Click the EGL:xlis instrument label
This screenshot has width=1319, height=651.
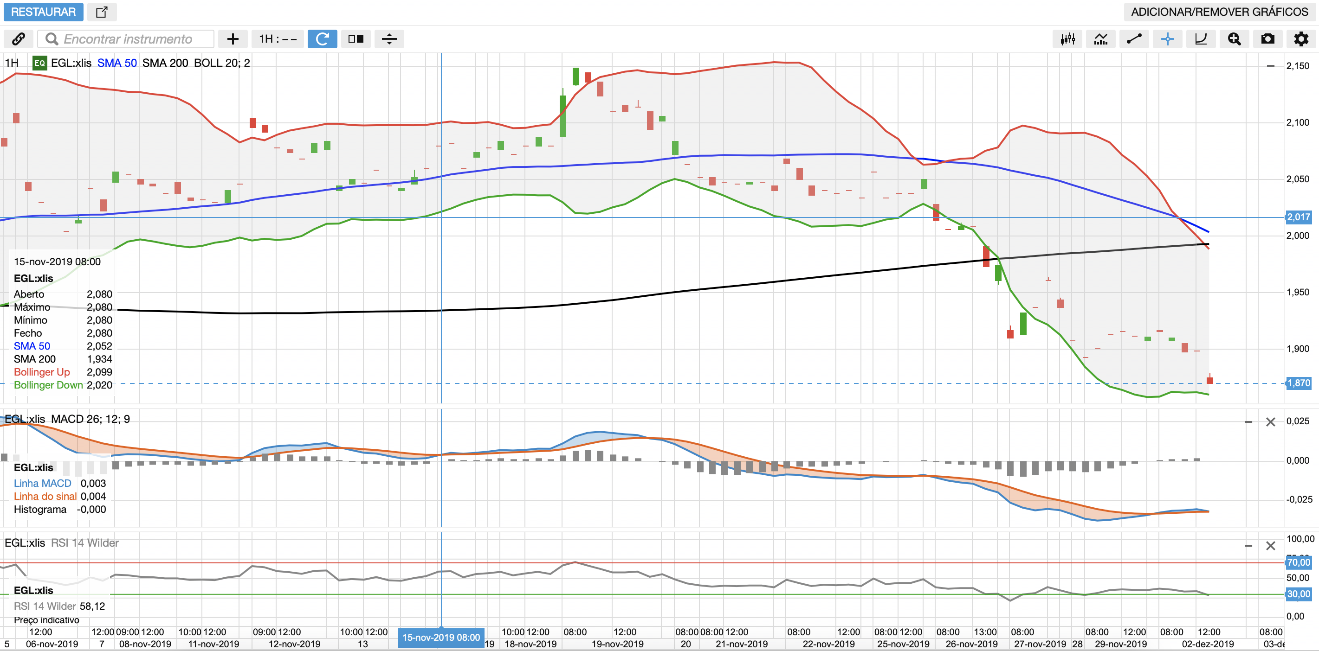pyautogui.click(x=71, y=63)
